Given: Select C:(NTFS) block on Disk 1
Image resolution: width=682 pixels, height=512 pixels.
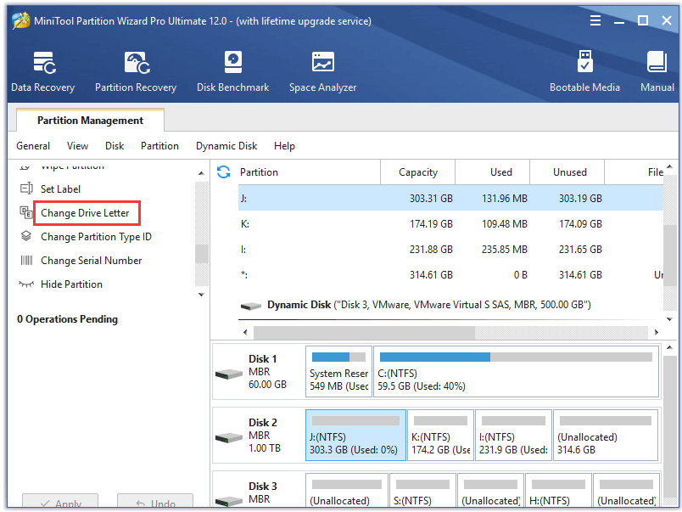Looking at the screenshot, I should 516,371.
